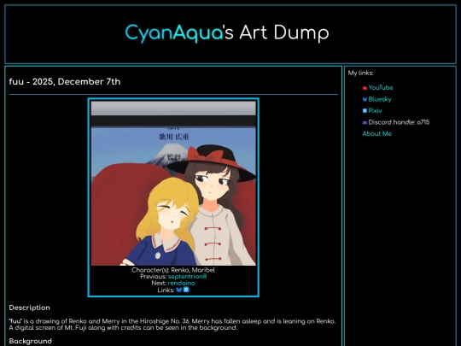Click the Bluesky butterfly icon in sidebar
This screenshot has height=346, width=461.
click(x=365, y=99)
